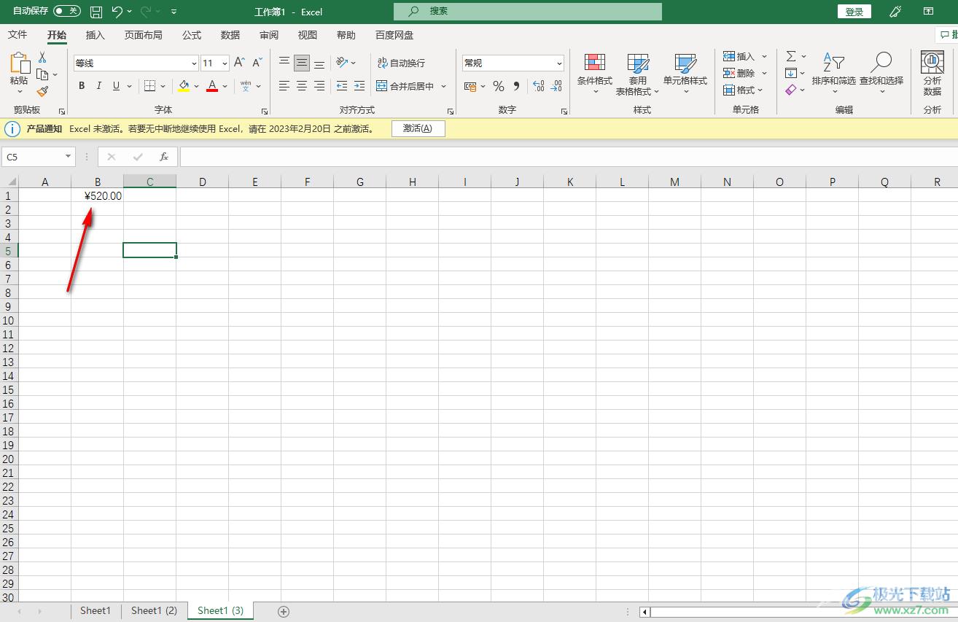The width and height of the screenshot is (958, 622).
Task: Switch to 数据 Data tab
Action: pos(230,35)
